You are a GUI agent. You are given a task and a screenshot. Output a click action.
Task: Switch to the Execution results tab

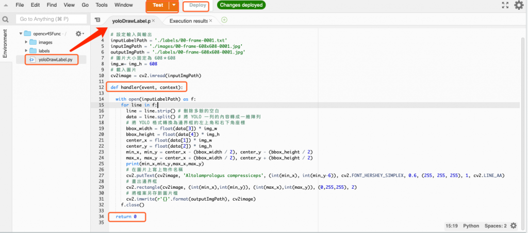coord(189,21)
